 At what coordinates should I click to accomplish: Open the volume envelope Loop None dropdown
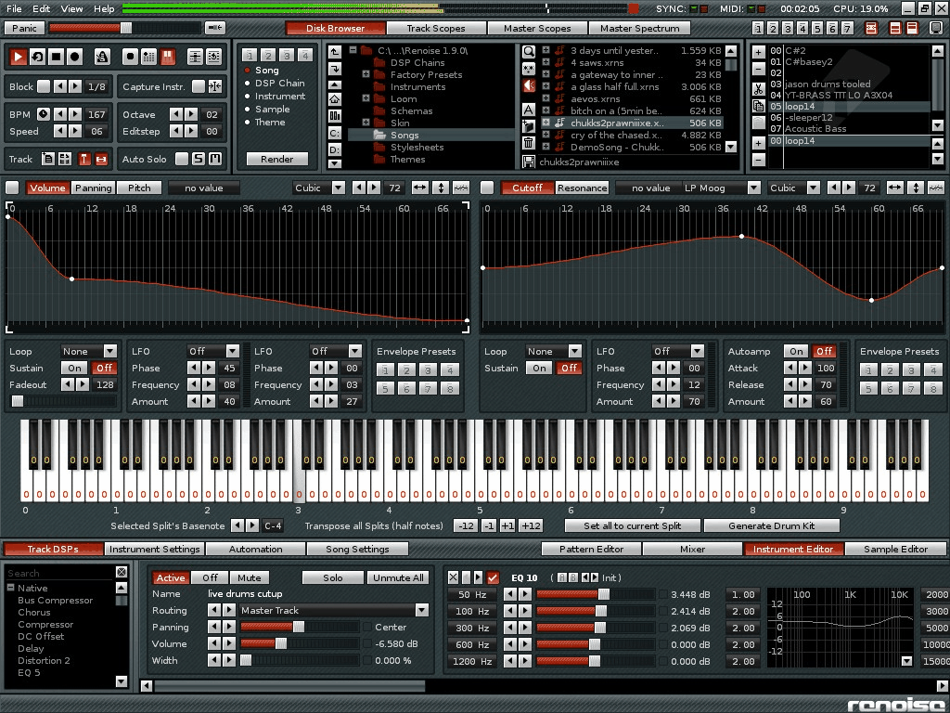[x=88, y=351]
